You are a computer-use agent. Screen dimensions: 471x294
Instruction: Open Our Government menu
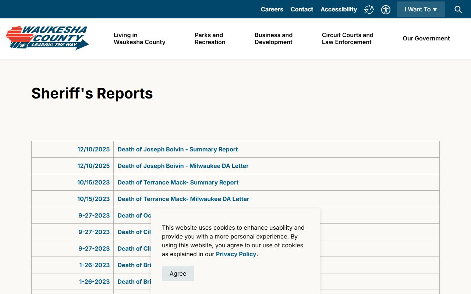point(426,39)
